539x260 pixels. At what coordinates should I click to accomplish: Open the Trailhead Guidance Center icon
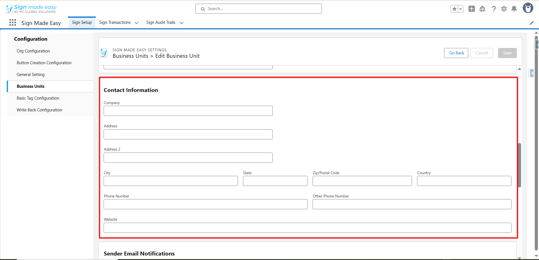[x=482, y=9]
